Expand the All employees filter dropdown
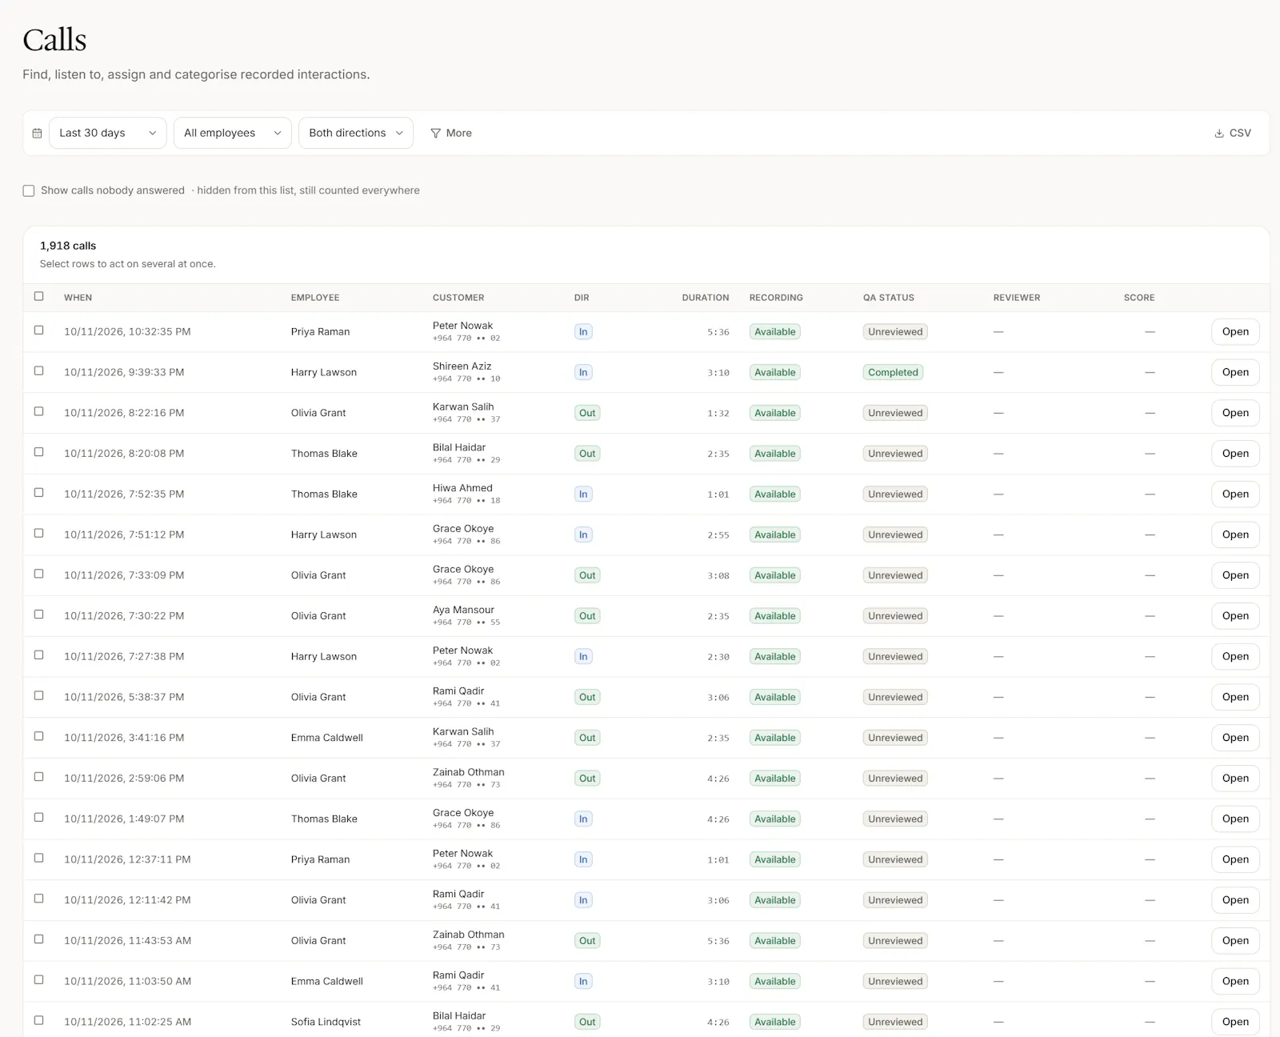The height and width of the screenshot is (1037, 1280). (233, 133)
